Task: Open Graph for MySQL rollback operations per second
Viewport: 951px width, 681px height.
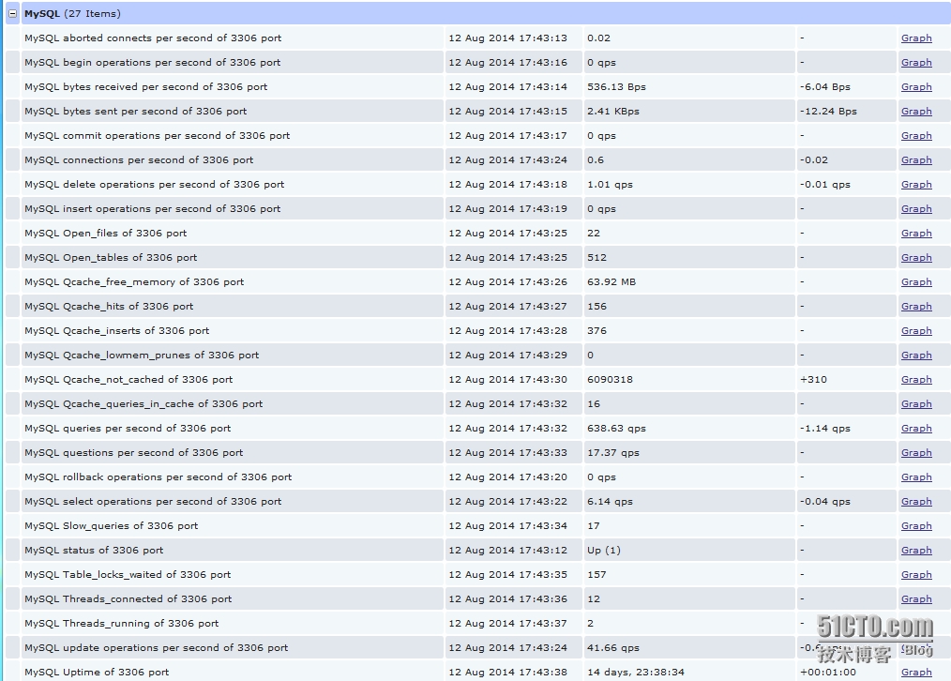Action: [x=915, y=477]
